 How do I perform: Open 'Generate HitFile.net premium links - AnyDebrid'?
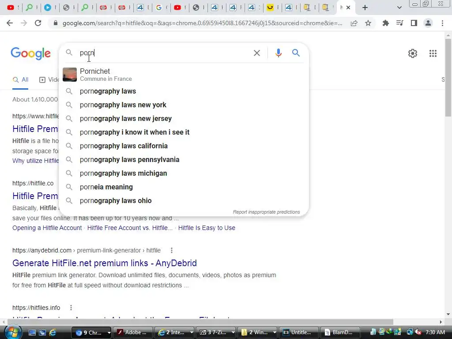(x=104, y=263)
